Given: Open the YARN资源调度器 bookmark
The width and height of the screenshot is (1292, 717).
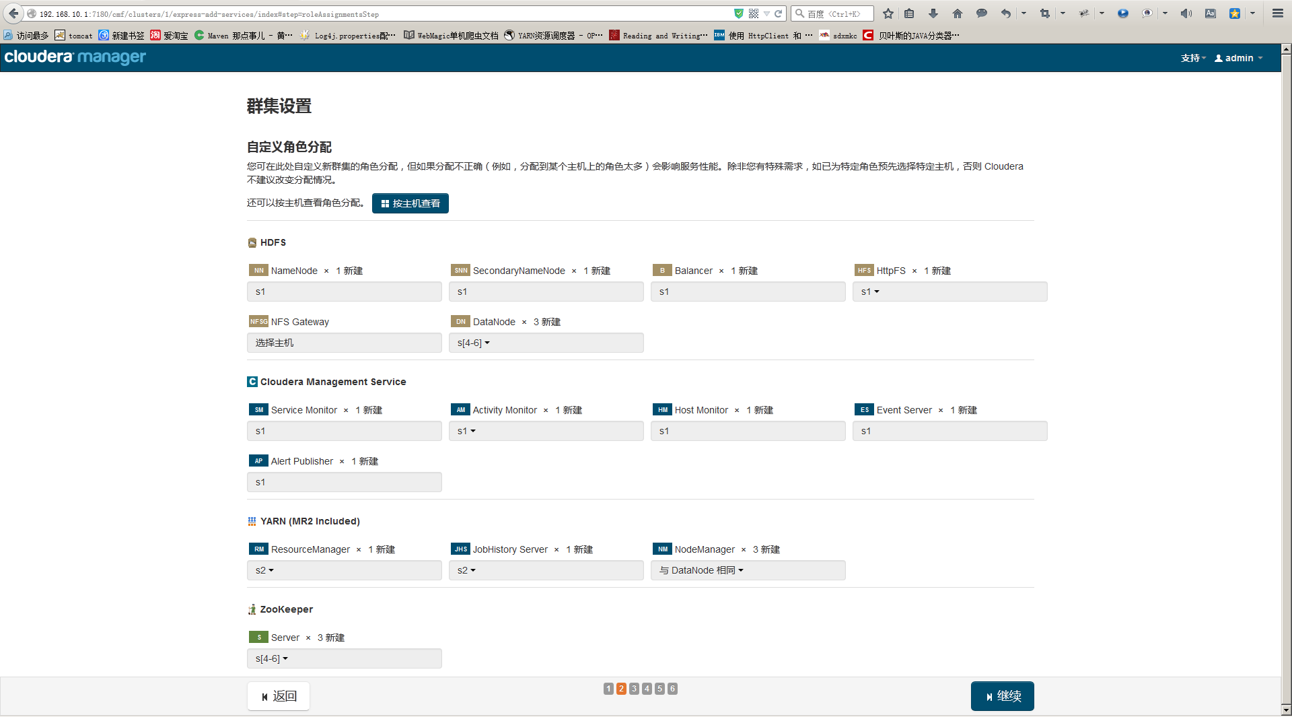Looking at the screenshot, I should pos(553,35).
